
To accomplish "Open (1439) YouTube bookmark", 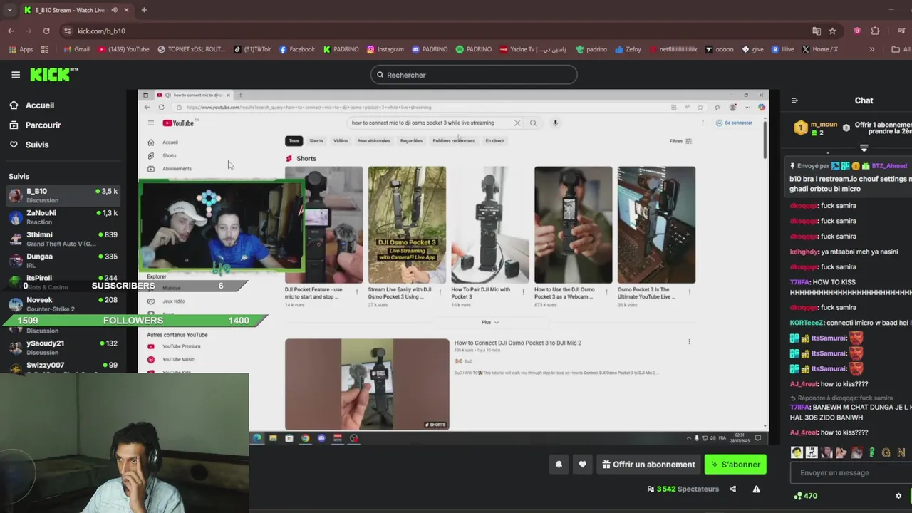I will (124, 49).
